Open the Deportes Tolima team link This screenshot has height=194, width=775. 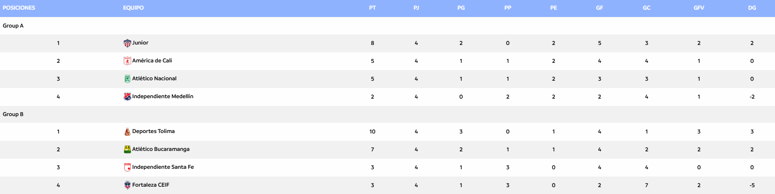click(153, 131)
